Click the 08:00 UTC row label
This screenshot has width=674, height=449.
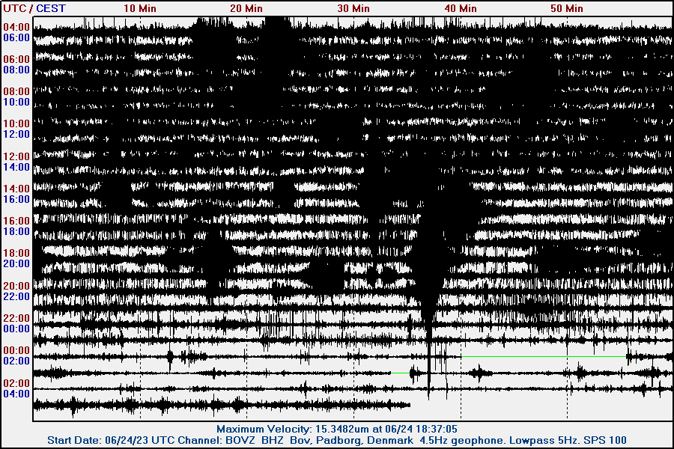[x=16, y=91]
